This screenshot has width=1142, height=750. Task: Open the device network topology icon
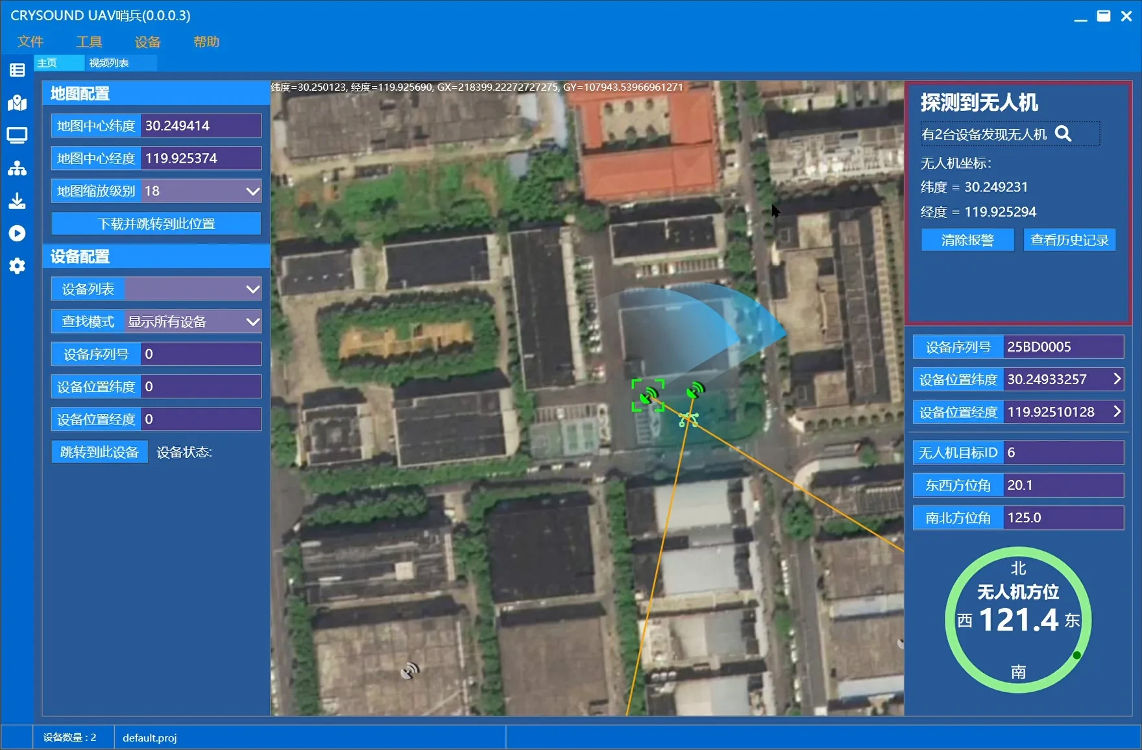pyautogui.click(x=17, y=169)
